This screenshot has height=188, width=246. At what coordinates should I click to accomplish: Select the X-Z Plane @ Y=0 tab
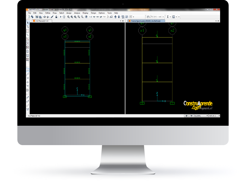42,21
